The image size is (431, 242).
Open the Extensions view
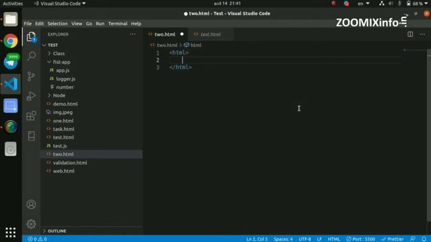click(x=31, y=116)
